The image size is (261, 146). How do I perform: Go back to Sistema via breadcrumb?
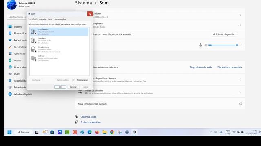pos(83,3)
